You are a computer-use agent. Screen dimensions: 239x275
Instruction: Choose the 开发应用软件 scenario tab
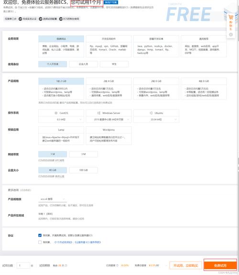pyautogui.click(x=109, y=39)
